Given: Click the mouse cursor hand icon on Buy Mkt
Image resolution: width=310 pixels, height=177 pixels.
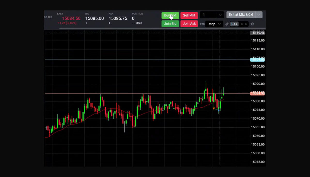Looking at the screenshot, I should pos(171,17).
